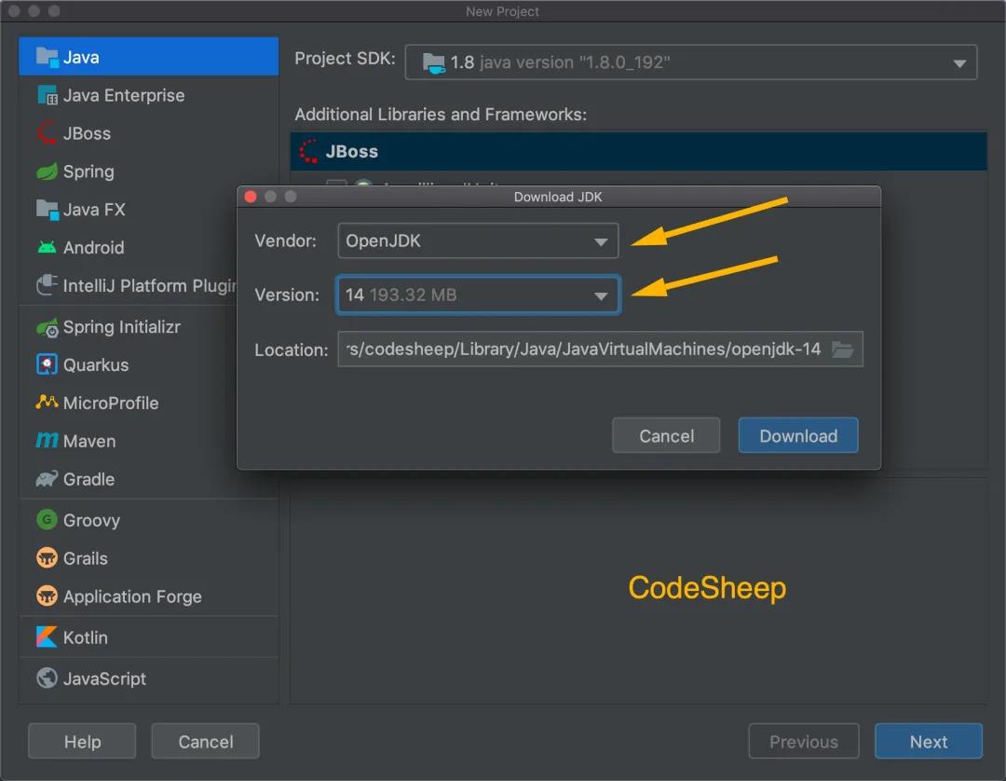Select the JBoss framework row
The width and height of the screenshot is (1006, 781).
pyautogui.click(x=638, y=152)
